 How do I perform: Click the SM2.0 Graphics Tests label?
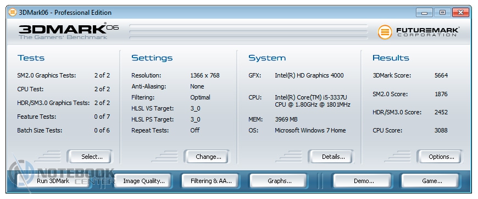47,75
